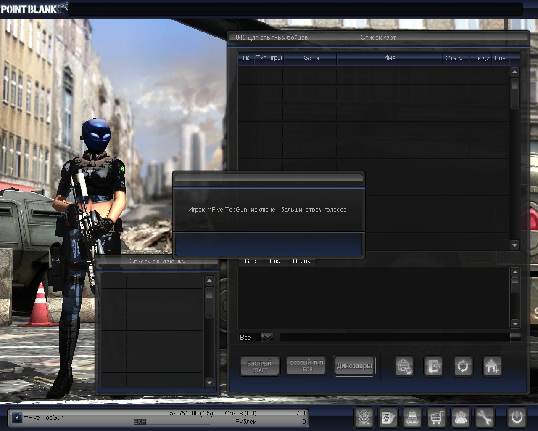Sort room list by Пинг column
538x431 pixels.
tap(501, 58)
